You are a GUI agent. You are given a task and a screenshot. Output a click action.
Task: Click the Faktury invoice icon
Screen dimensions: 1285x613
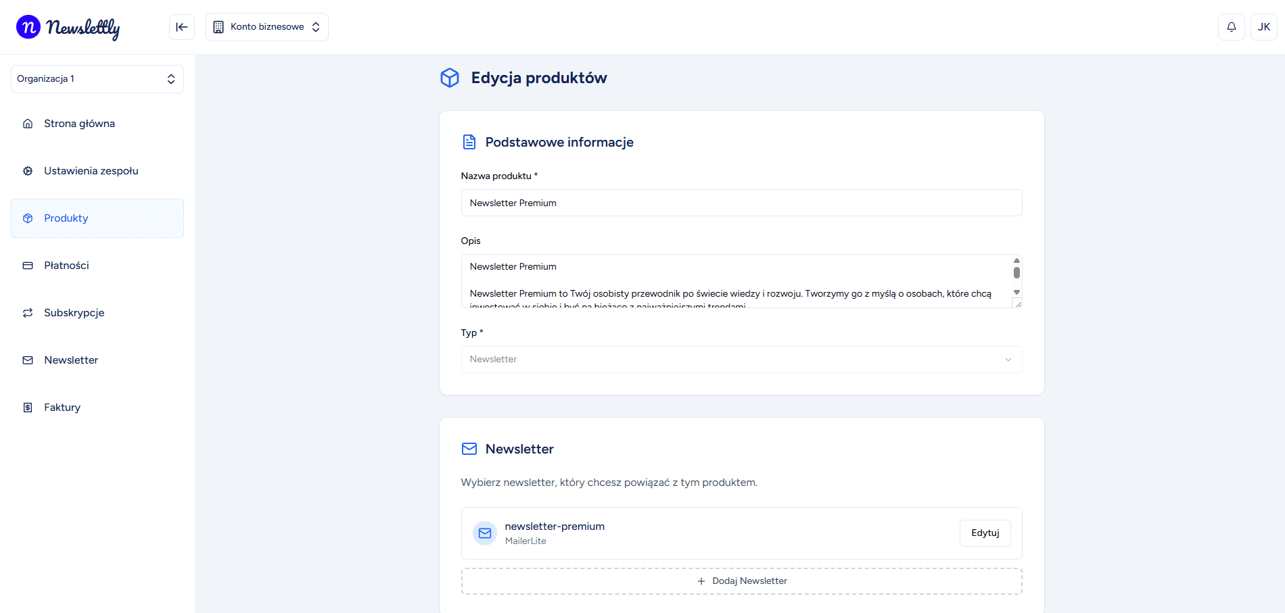point(28,408)
